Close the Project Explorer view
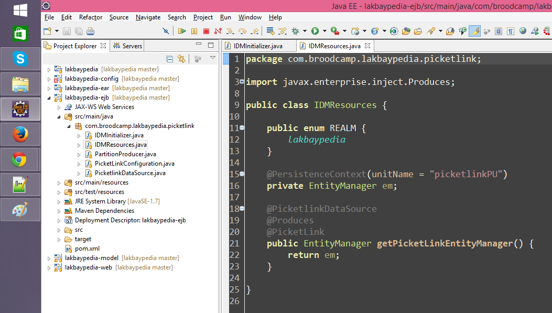The height and width of the screenshot is (313, 552). [x=103, y=46]
